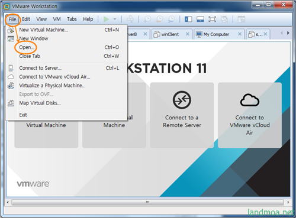The width and height of the screenshot is (296, 218).
Task: Toggle the thumbnail bar toolbar icon
Action: click(200, 19)
